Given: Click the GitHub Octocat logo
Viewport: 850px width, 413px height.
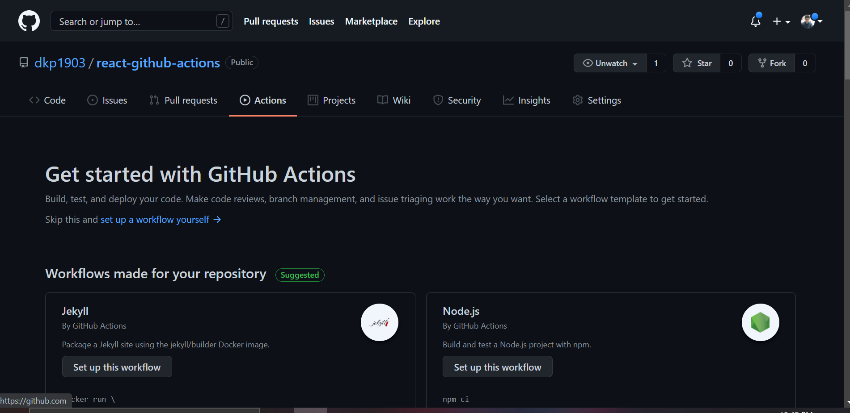Looking at the screenshot, I should click(29, 21).
